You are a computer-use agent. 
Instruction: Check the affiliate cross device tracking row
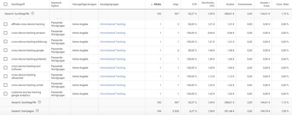pos(5,24)
